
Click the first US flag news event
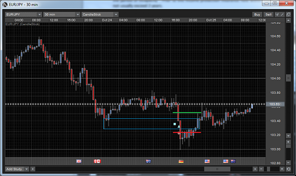point(207,161)
